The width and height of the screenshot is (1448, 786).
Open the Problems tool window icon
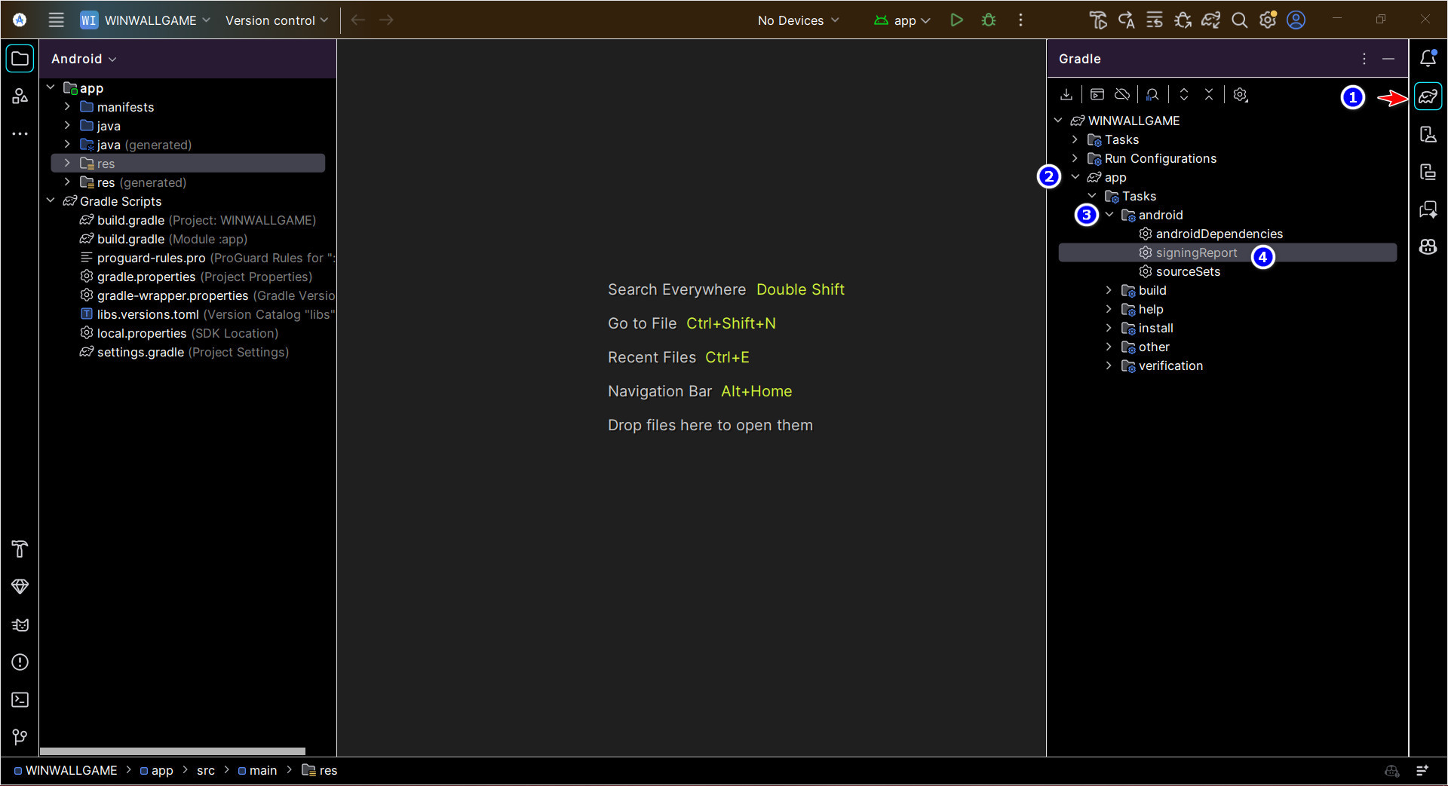click(x=20, y=663)
